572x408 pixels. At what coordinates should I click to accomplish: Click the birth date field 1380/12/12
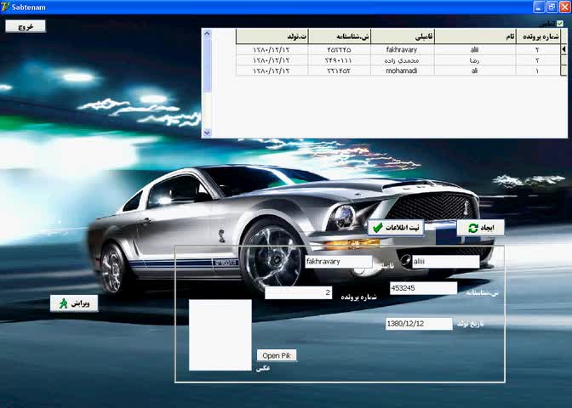pos(419,324)
